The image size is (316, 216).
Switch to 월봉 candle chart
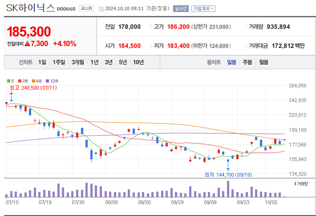(x=263, y=62)
